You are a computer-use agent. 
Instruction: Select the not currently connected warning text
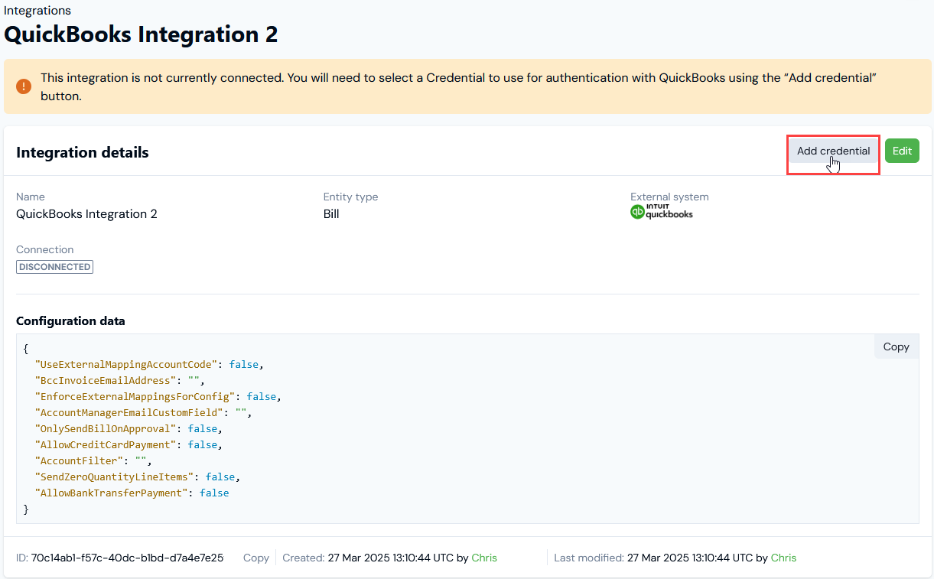click(457, 86)
